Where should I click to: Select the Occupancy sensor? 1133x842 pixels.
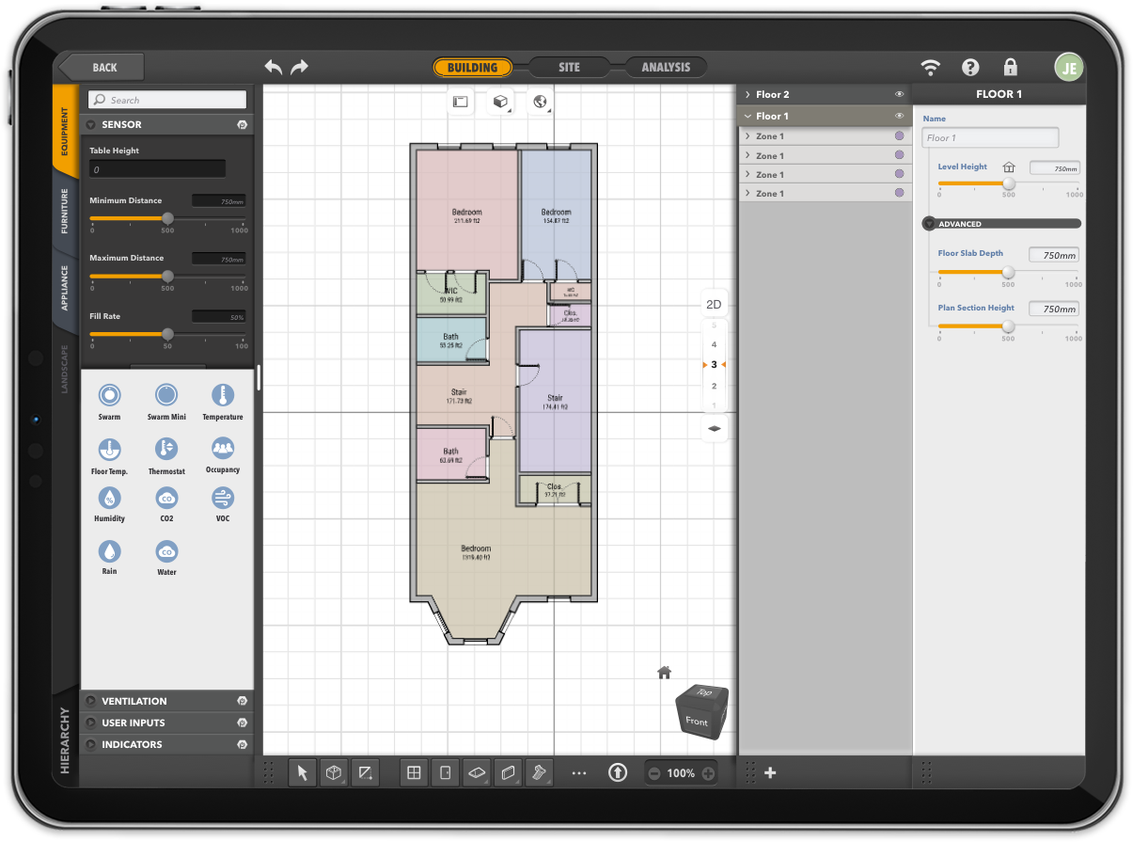222,450
